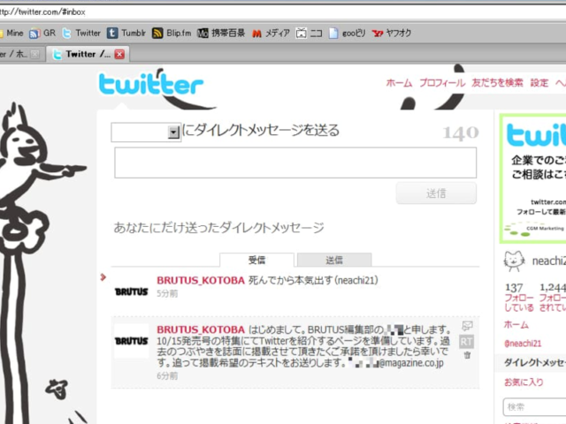Open the Blip.fm bookmark
Screen dimensions: 566x424
pos(172,34)
